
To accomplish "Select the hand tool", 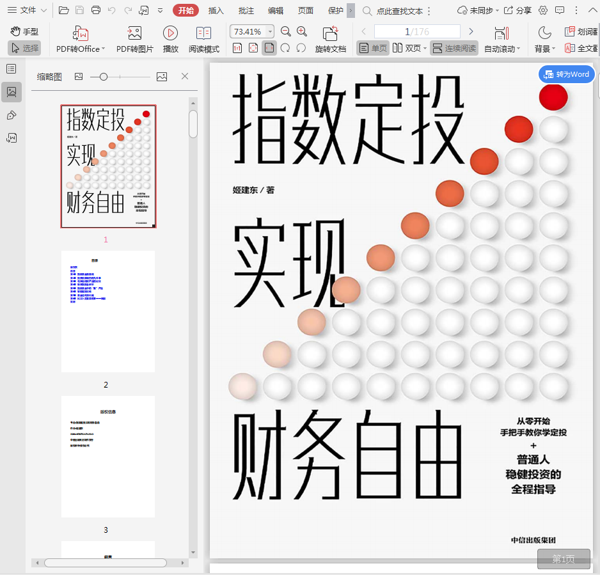I will click(x=24, y=31).
